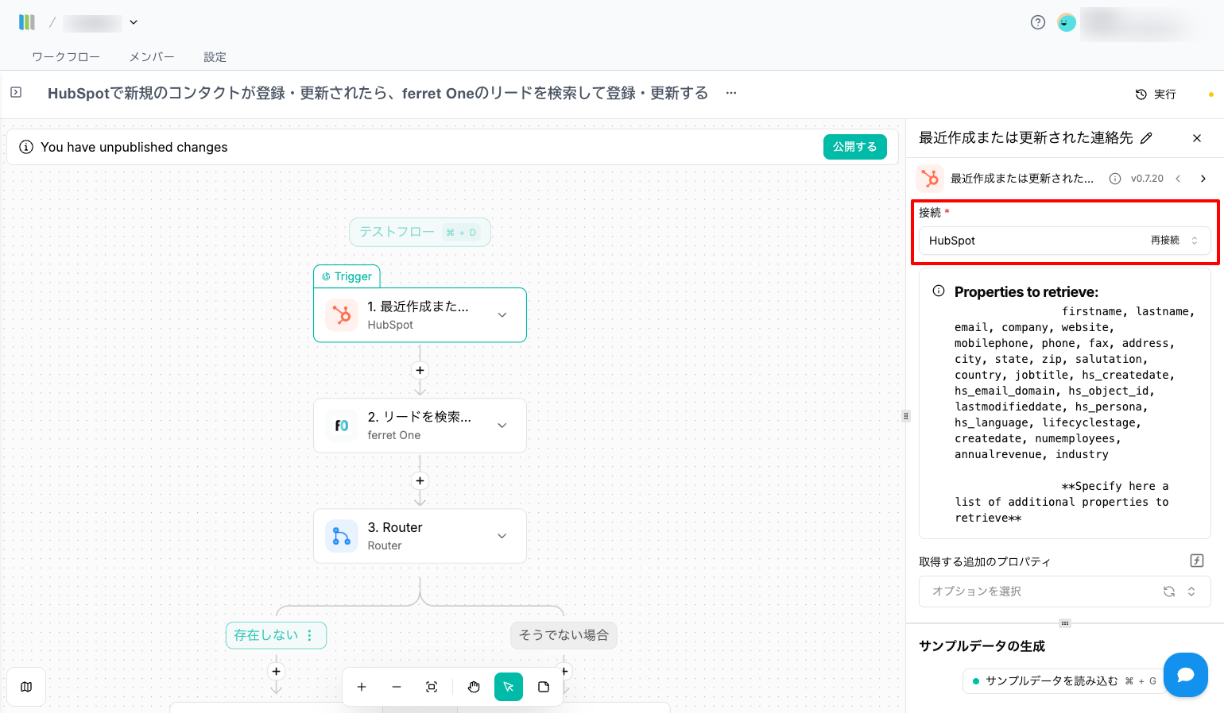
Task: Toggle dynamic value for additional properties
Action: [1196, 561]
